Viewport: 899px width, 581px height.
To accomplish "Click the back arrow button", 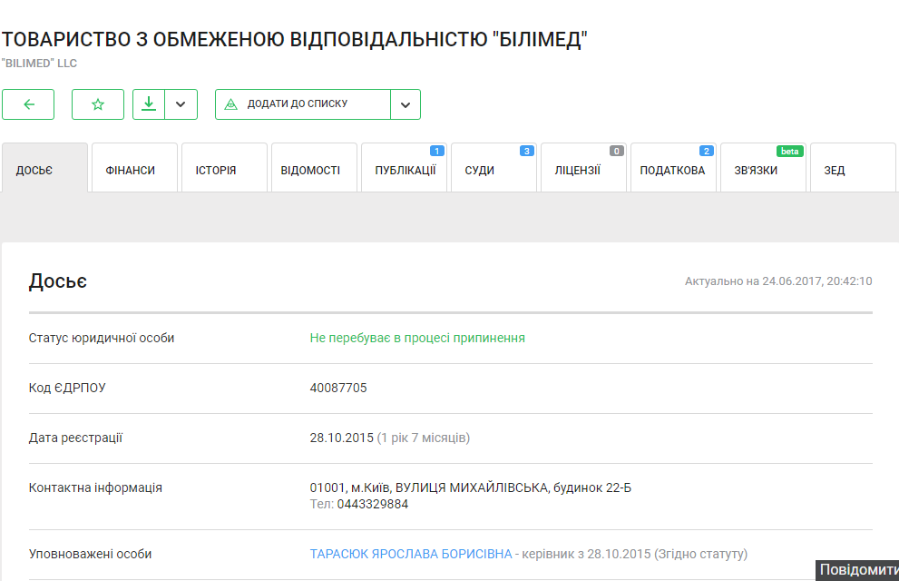I will [x=28, y=104].
